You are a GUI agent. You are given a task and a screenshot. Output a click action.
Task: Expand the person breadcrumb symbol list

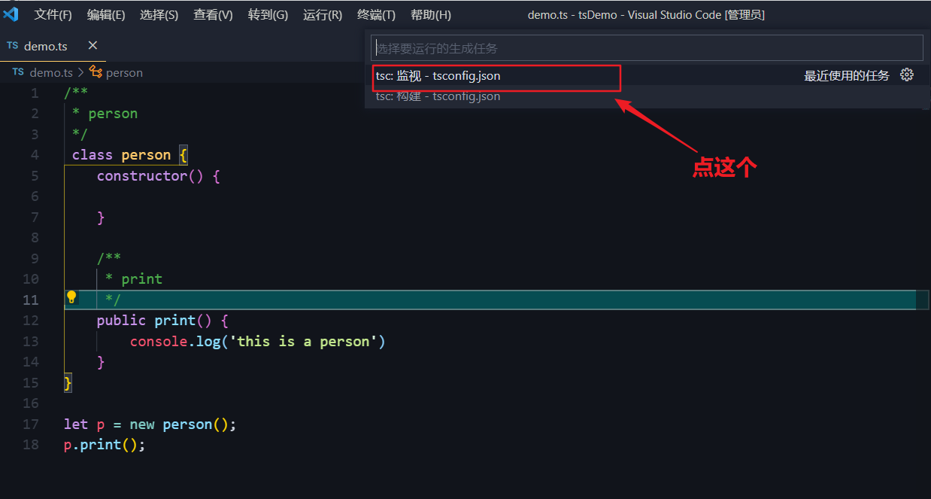124,72
